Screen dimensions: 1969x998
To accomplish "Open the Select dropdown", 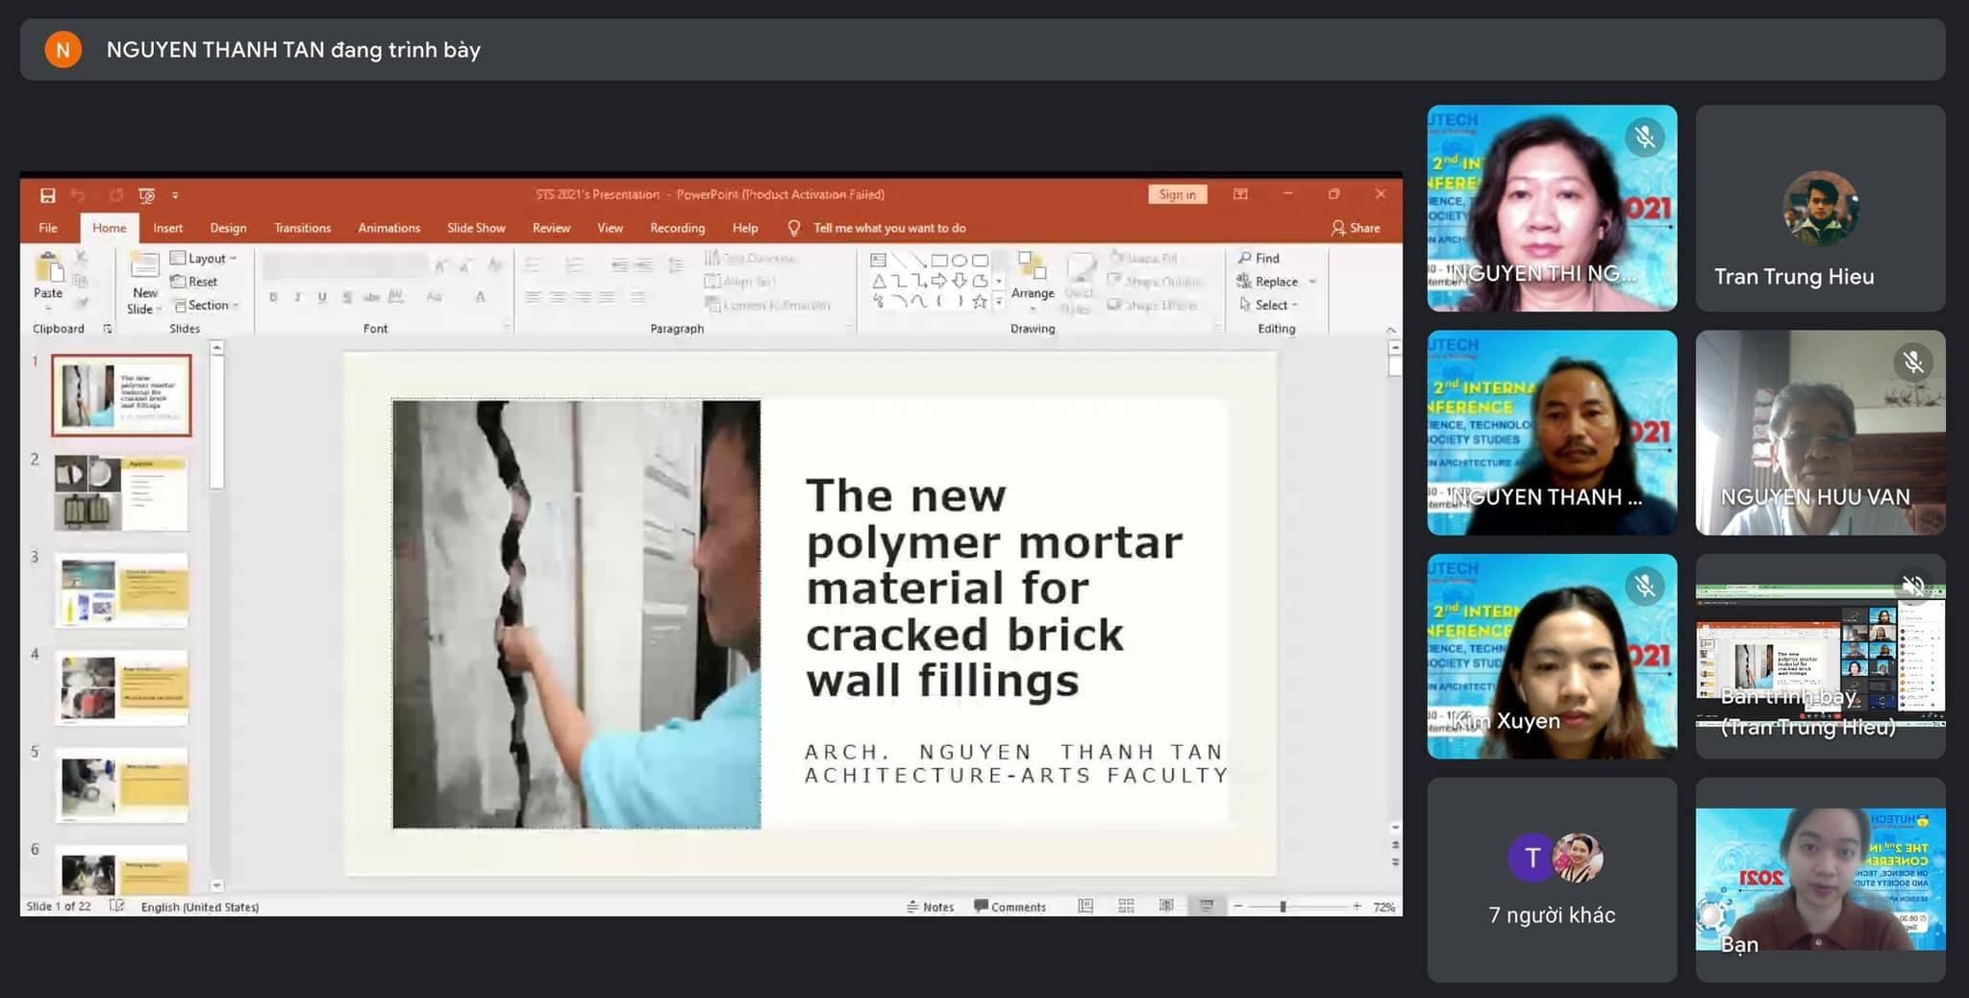I will [x=1269, y=305].
